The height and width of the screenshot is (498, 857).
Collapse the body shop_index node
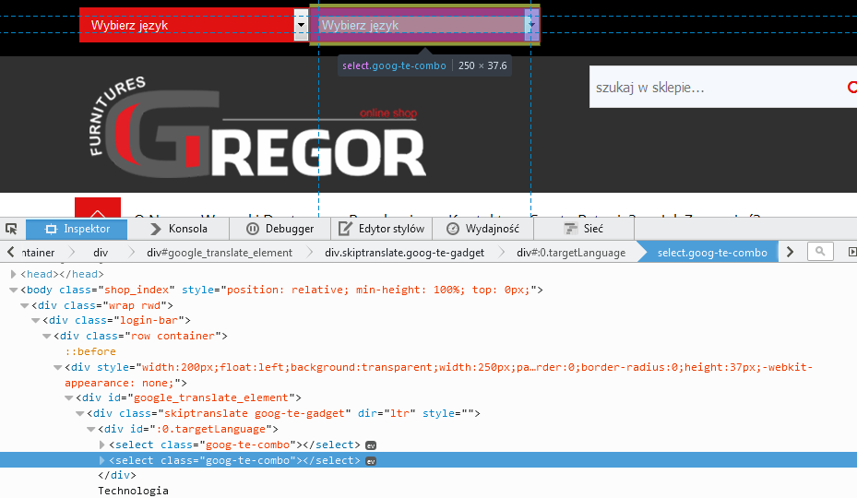pyautogui.click(x=14, y=290)
